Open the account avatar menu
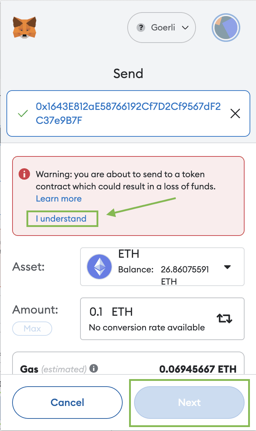This screenshot has height=431, width=256. tap(226, 28)
